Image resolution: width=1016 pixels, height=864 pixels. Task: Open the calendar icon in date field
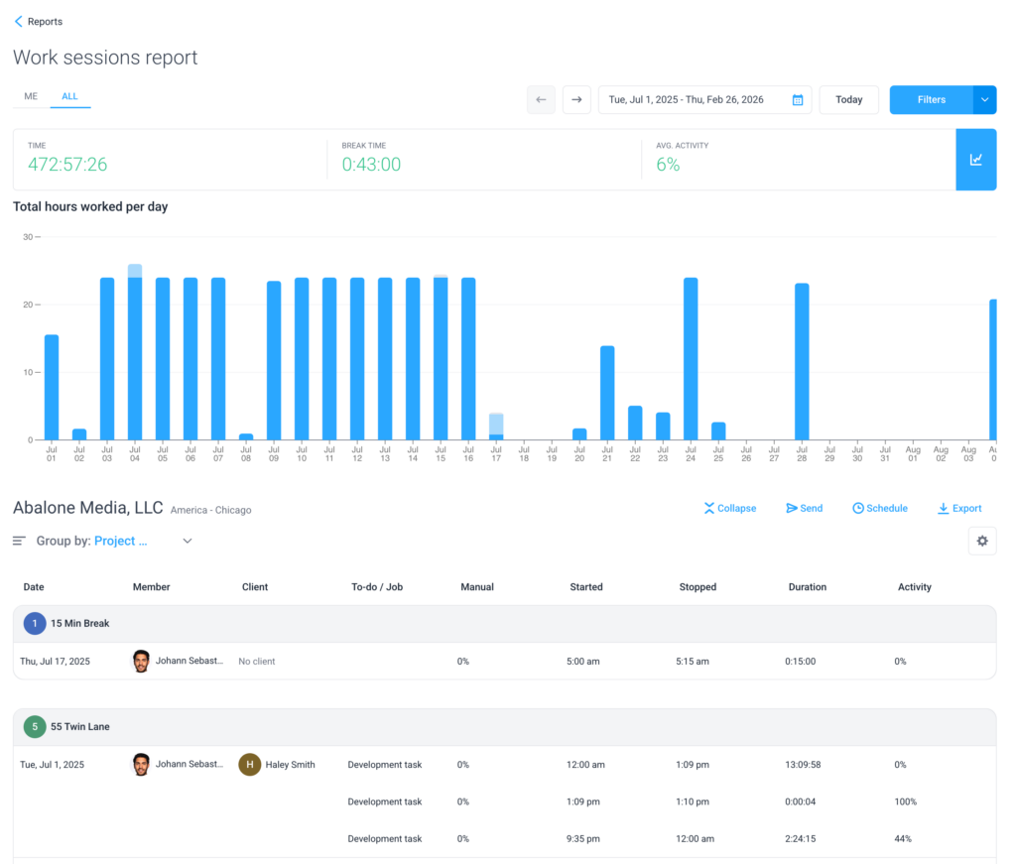coord(798,100)
